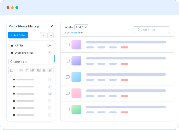Viewport: 179px width, 130px height.
Task: Click the cloud upload icon in folder toolbar
Action: [x=21, y=70]
